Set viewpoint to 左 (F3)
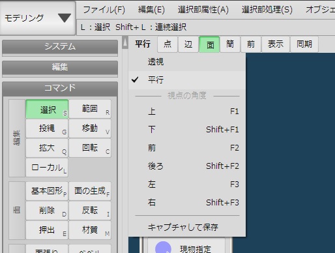This screenshot has width=335, height=253. pyautogui.click(x=187, y=185)
